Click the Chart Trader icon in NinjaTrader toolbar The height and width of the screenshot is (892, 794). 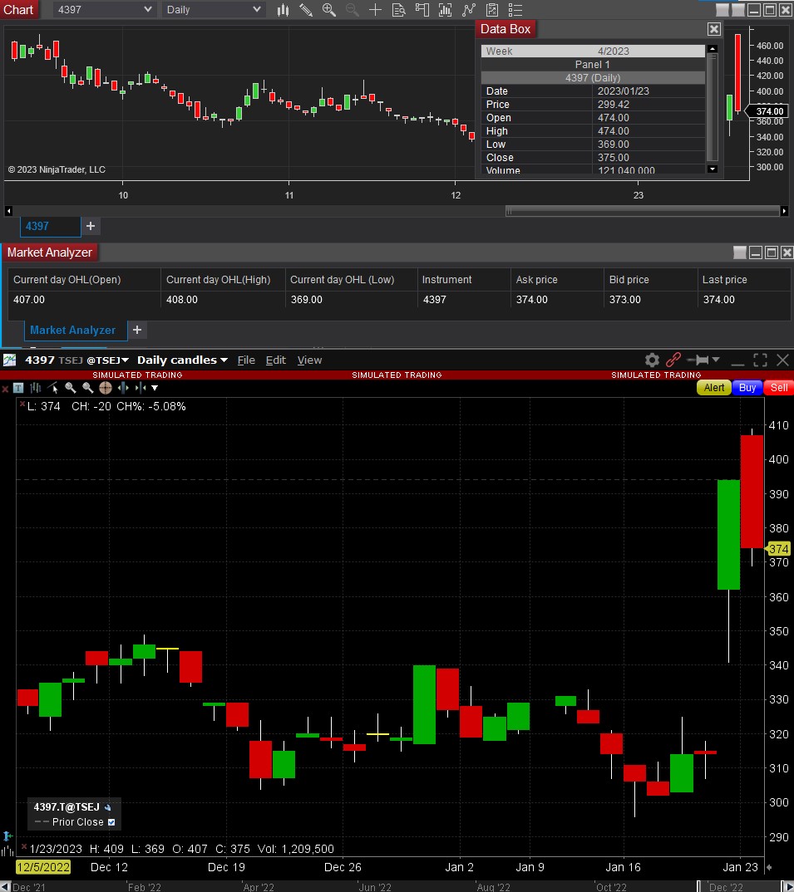(x=422, y=10)
